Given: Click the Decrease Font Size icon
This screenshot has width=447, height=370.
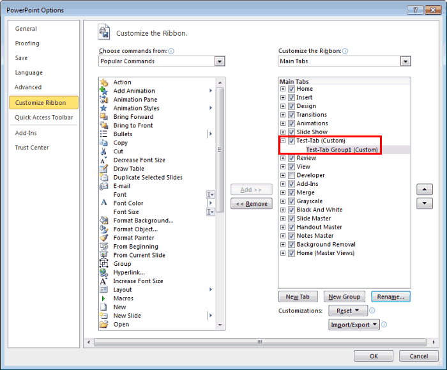Looking at the screenshot, I should point(104,160).
